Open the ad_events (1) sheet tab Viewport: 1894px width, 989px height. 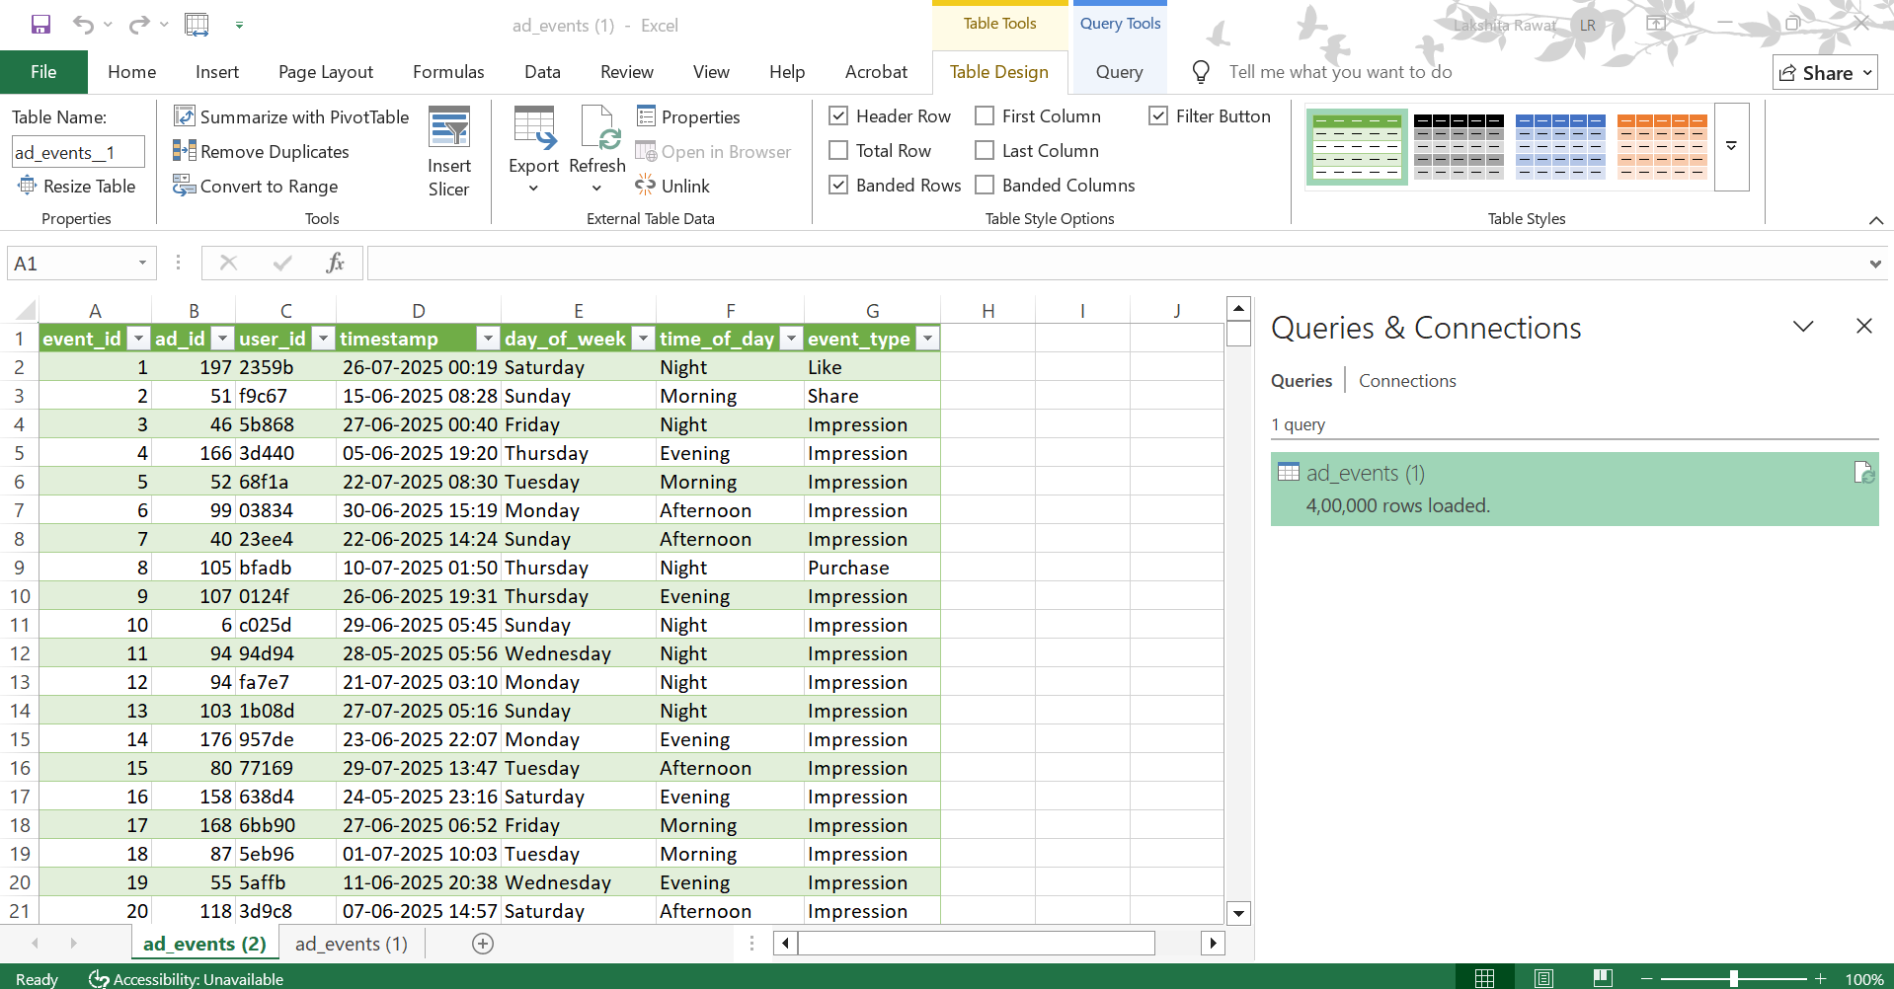tap(352, 944)
